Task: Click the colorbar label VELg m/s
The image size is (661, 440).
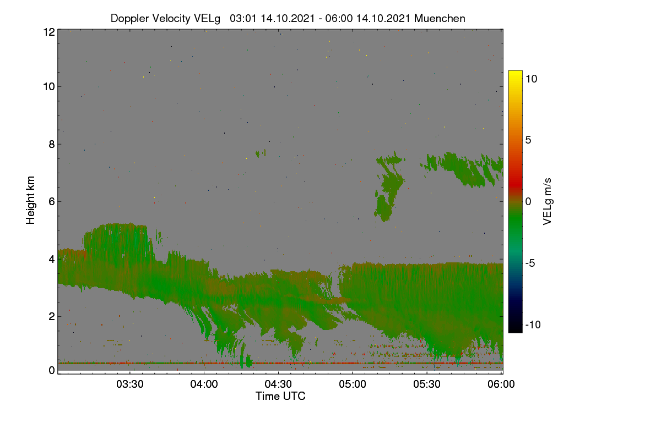Action: pos(548,201)
